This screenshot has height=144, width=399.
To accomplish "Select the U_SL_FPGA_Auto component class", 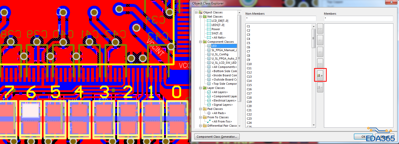I will pos(224,58).
